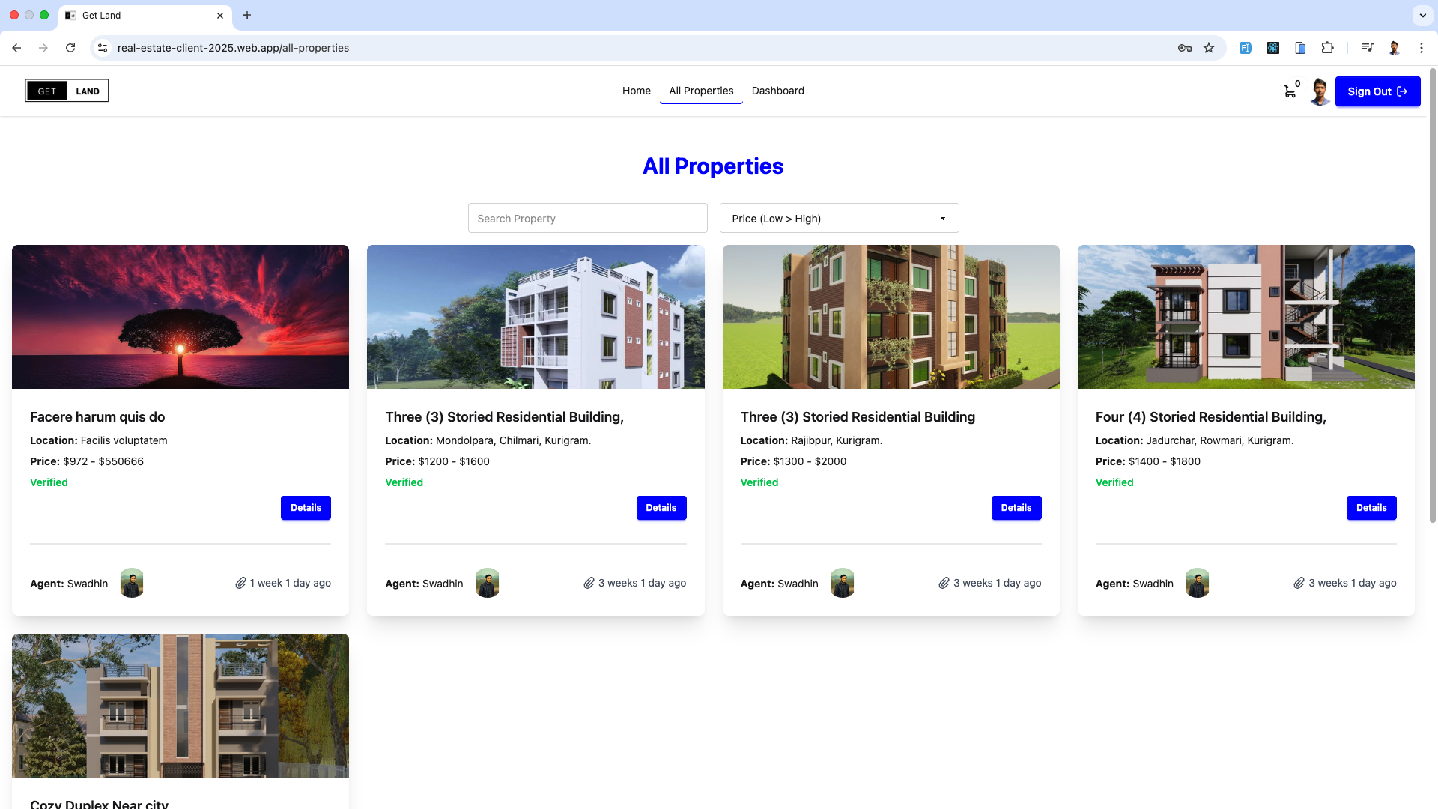Click the 1 week 1 day ago timestamp

coord(291,583)
